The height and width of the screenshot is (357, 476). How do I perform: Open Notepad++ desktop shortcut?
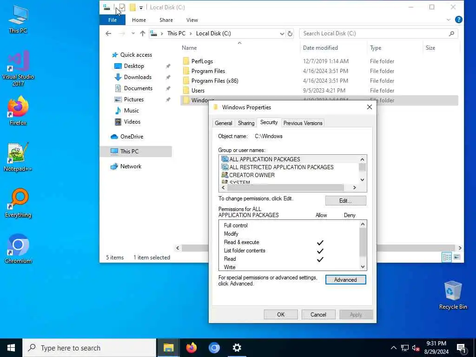tap(18, 157)
